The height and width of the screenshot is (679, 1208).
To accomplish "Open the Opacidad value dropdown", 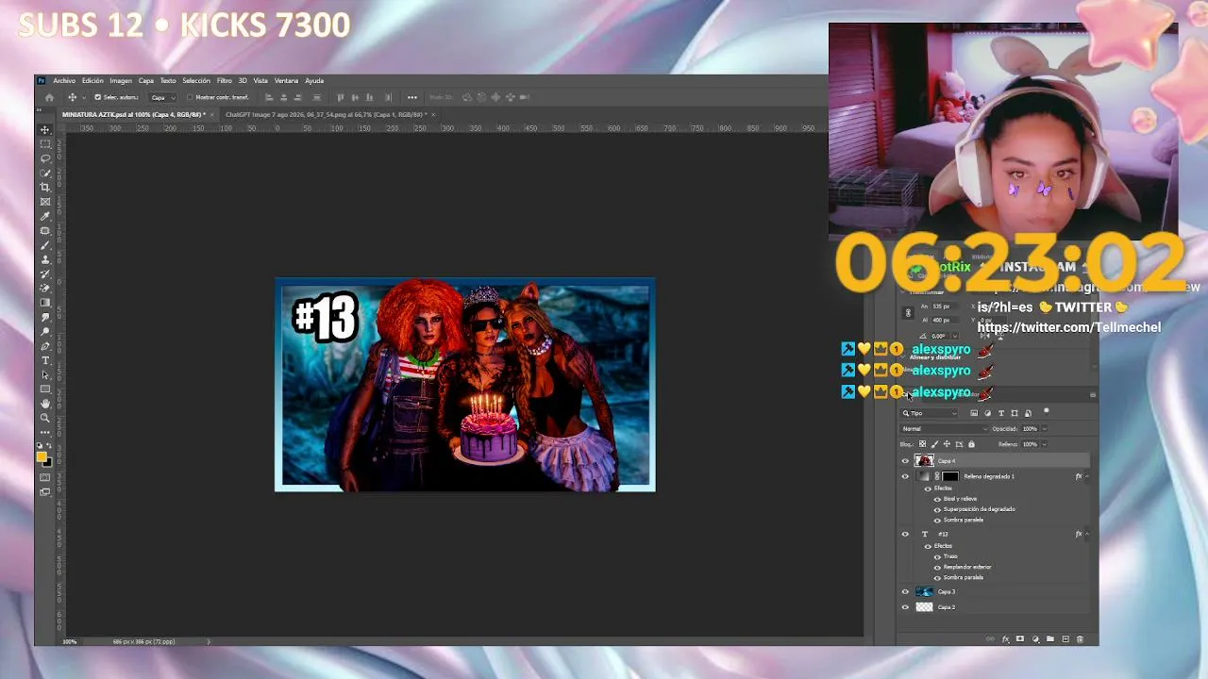I will 1044,429.
